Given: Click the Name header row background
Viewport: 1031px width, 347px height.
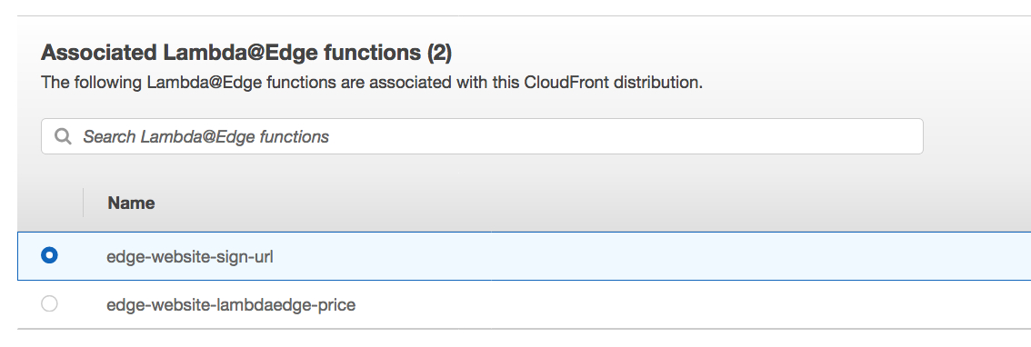Looking at the screenshot, I should [x=524, y=203].
